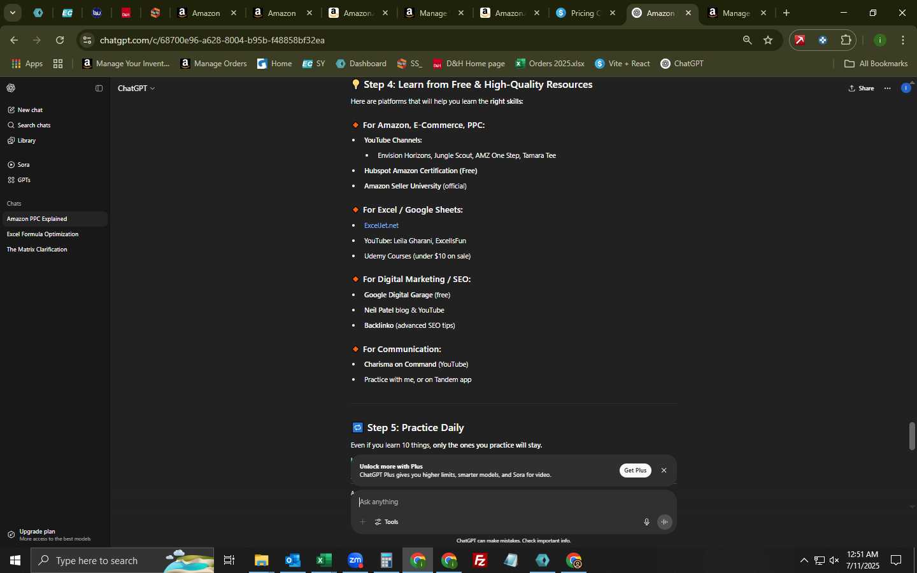This screenshot has width=917, height=573.
Task: Open Excel from the taskbar
Action: click(323, 560)
